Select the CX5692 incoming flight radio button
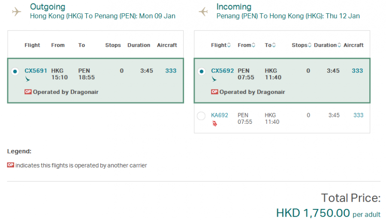Screen dimensions: 386x221 201,72
